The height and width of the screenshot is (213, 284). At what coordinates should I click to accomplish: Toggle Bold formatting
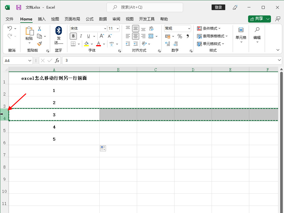73,36
